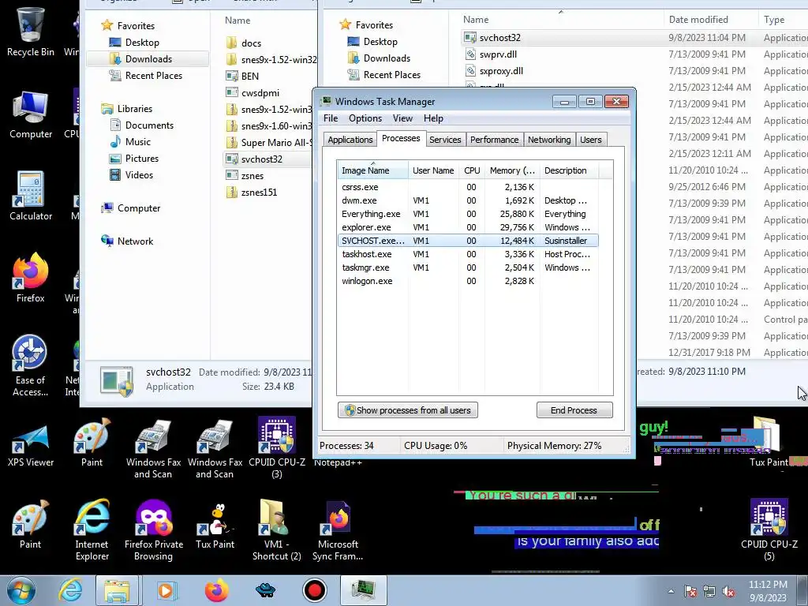Select Network in left Explorer navigation
This screenshot has width=808, height=606.
pyautogui.click(x=135, y=241)
